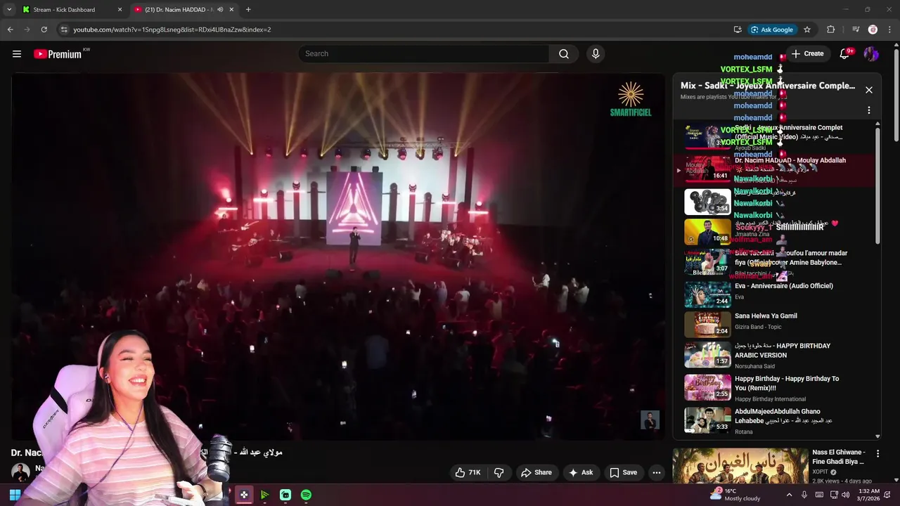Bookmark this page with the star
Viewport: 900px width, 506px height.
coord(807,30)
